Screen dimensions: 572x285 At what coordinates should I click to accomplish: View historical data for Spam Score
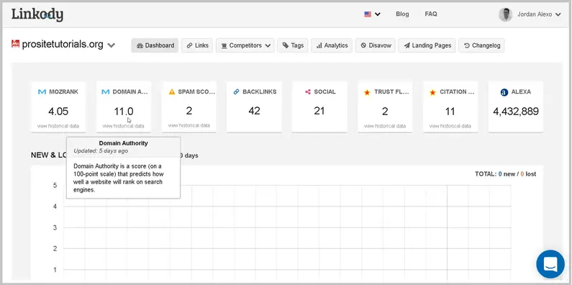pos(189,125)
